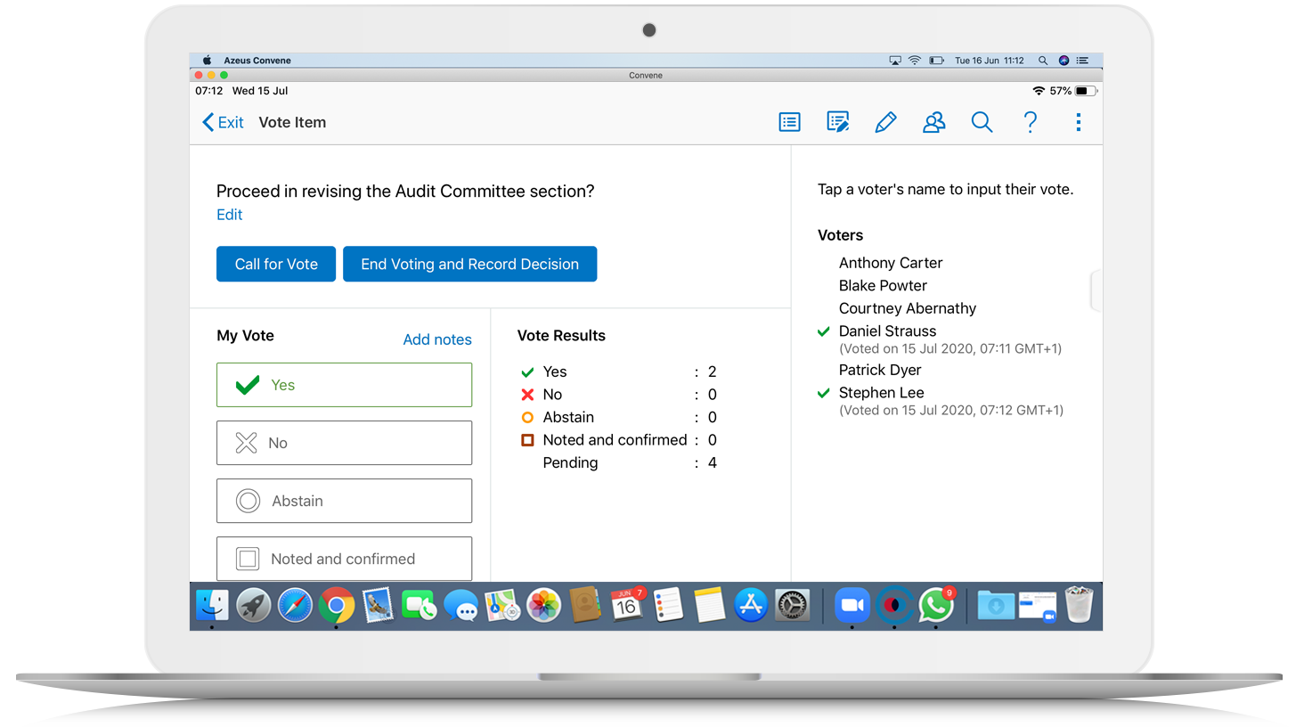Select the No vote option

(x=344, y=443)
